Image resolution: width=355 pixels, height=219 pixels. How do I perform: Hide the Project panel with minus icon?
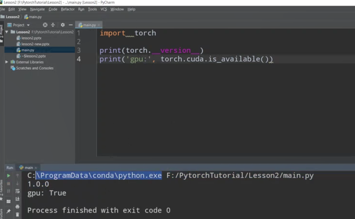point(71,25)
